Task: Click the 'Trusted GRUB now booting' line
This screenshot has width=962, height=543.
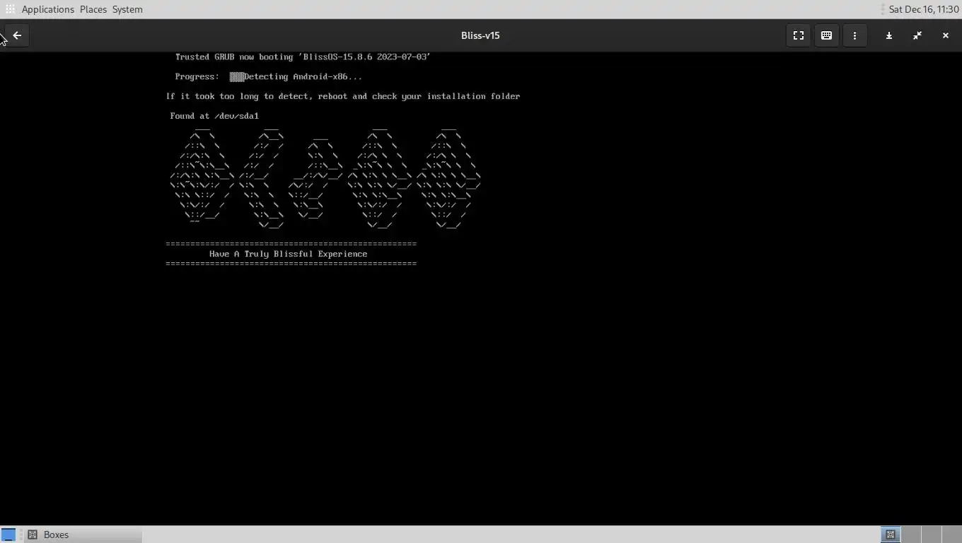Action: click(303, 57)
